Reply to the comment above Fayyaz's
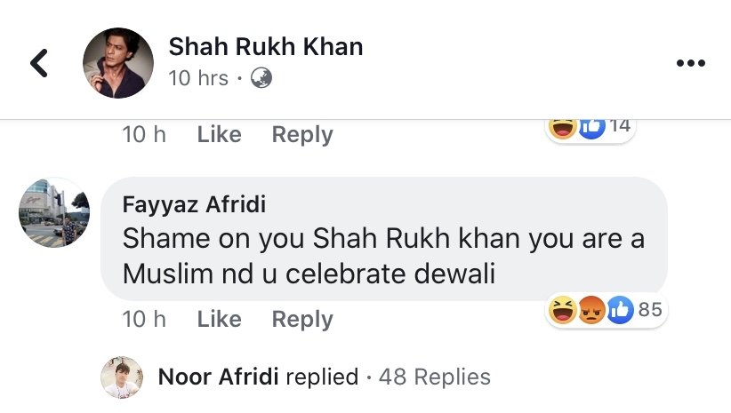Viewport: 731px width, 413px height. pos(302,134)
